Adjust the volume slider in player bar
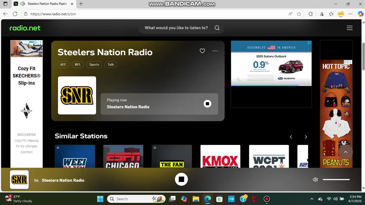This screenshot has width=365, height=205. tap(336, 180)
